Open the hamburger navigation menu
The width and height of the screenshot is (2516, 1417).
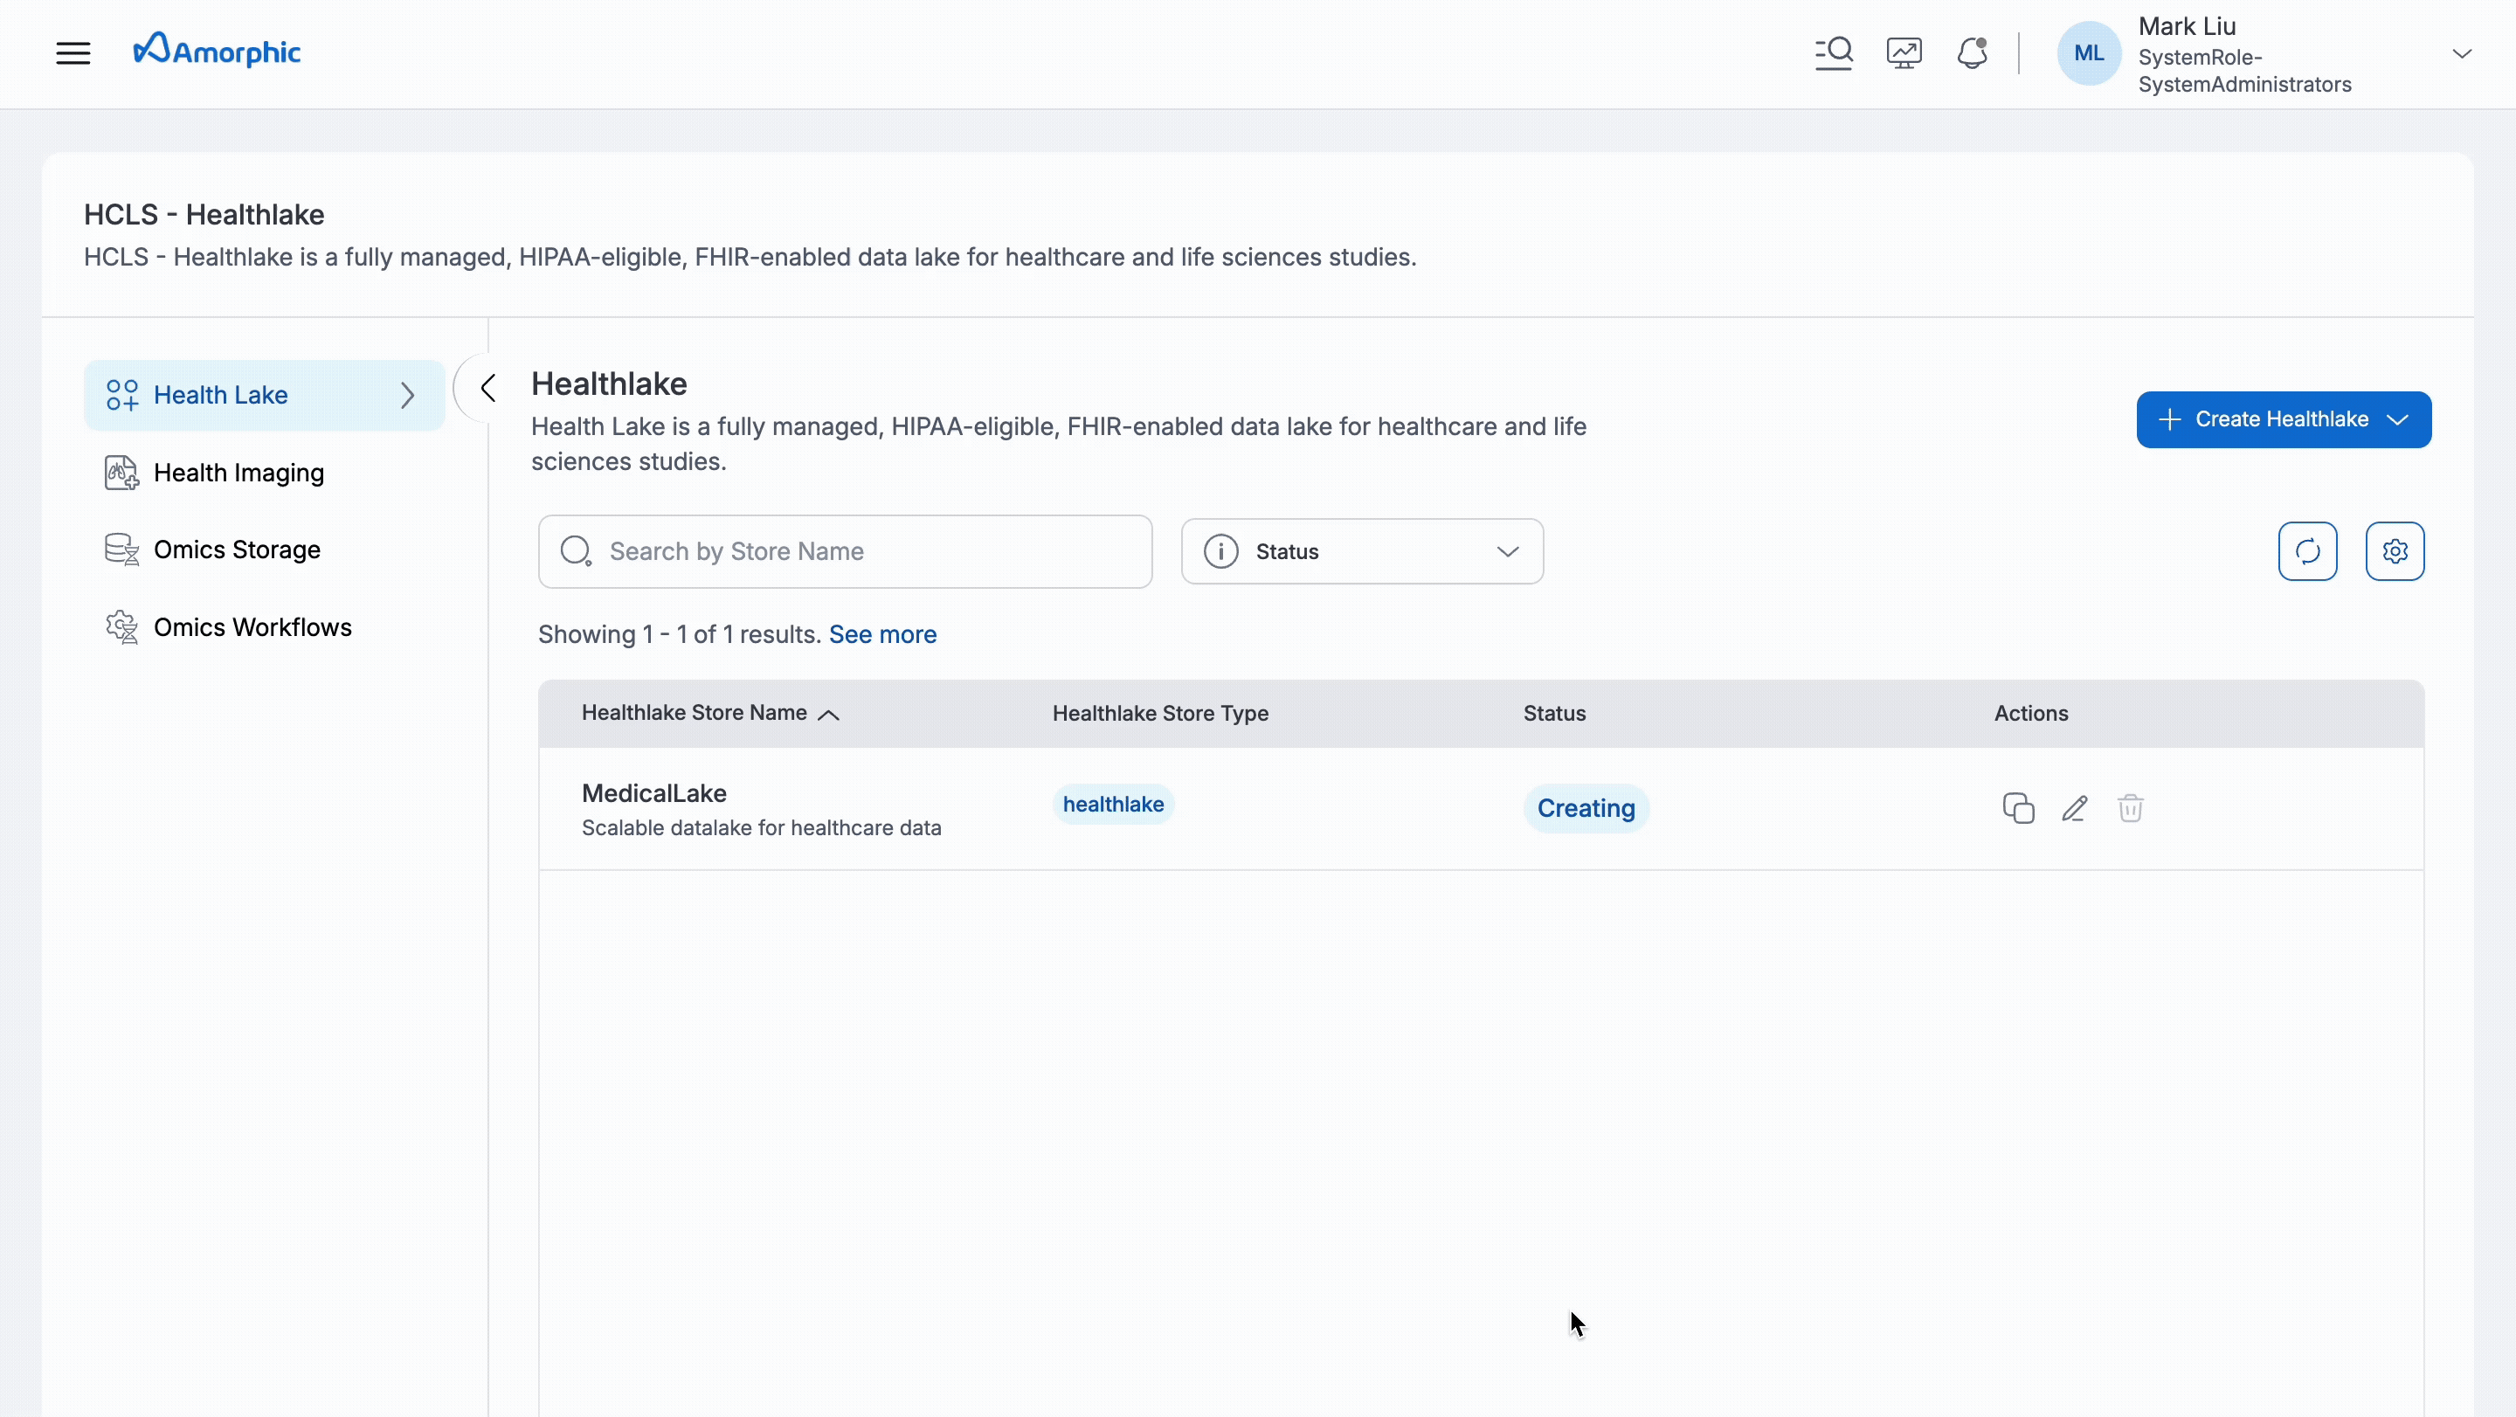pos(73,52)
